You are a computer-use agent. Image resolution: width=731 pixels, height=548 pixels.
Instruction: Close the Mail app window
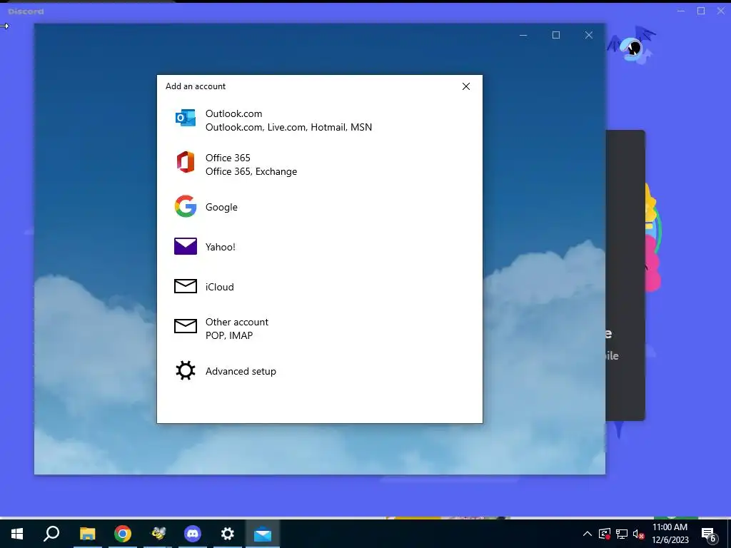(x=589, y=36)
